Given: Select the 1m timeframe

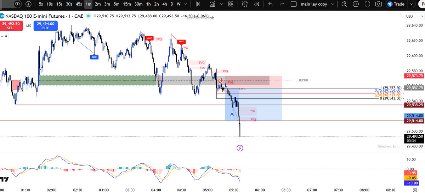Looking at the screenshot, I should (x=89, y=4).
